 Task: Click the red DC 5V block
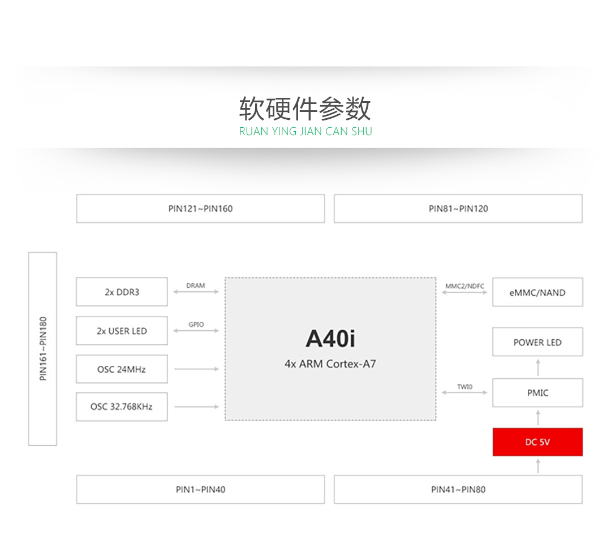click(x=537, y=442)
